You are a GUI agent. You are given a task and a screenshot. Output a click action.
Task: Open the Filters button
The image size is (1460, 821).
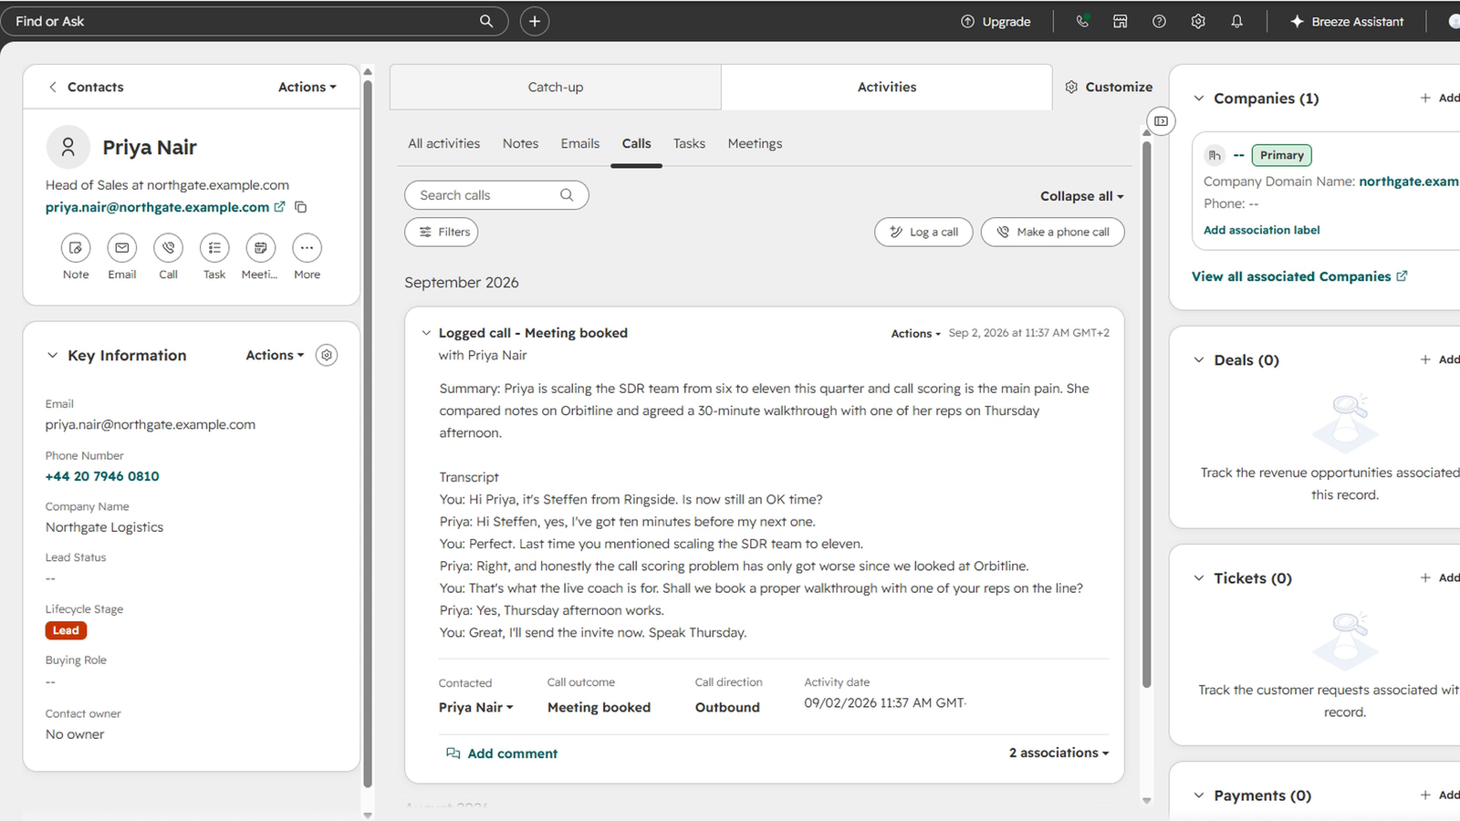tap(442, 232)
